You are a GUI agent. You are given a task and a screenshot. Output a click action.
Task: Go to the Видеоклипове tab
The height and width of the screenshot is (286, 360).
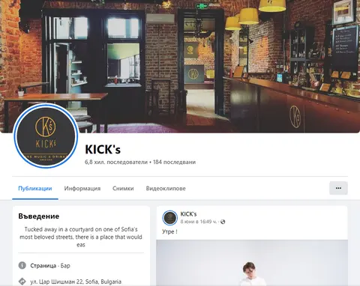pos(166,189)
